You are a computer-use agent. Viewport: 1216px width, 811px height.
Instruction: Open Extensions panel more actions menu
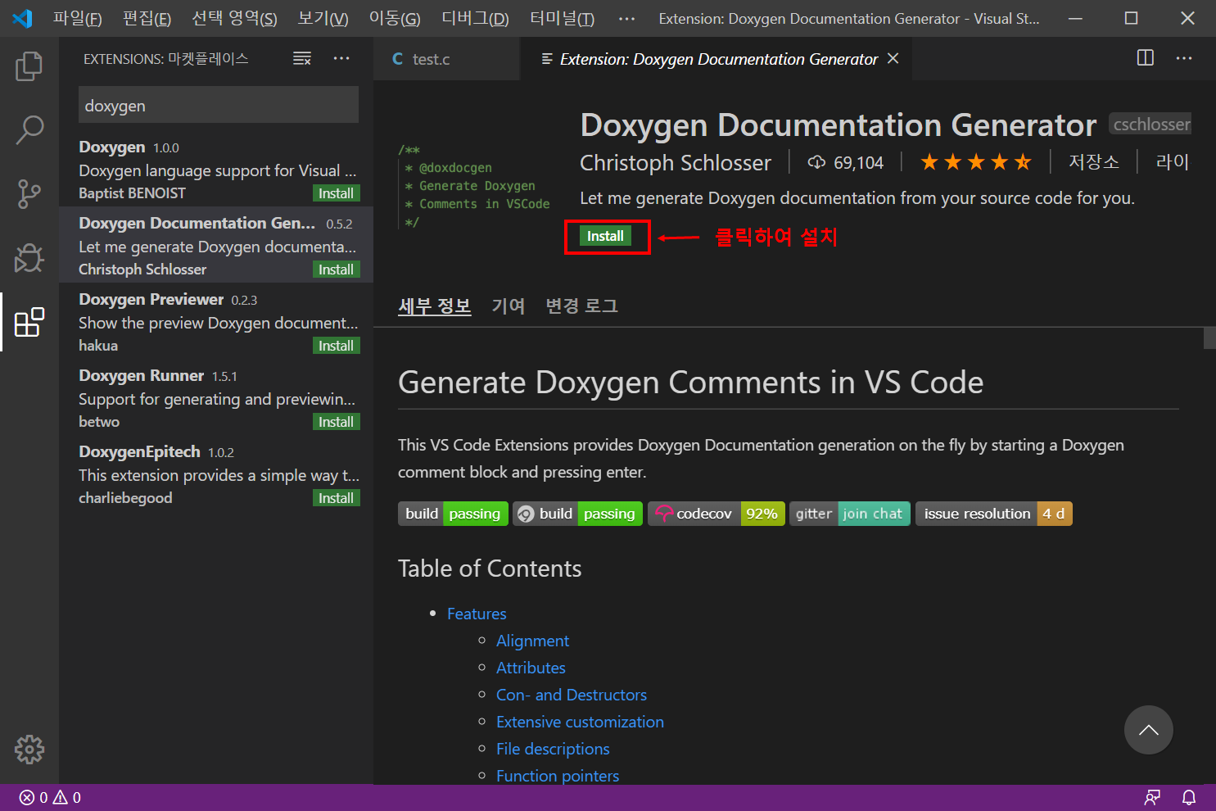pos(341,58)
